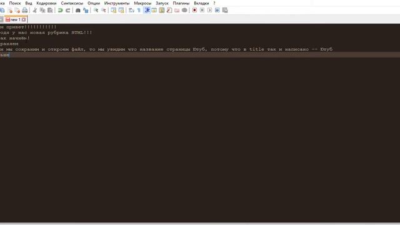Click the Stop Recording macro icon
400x225 pixels.
(x=202, y=10)
